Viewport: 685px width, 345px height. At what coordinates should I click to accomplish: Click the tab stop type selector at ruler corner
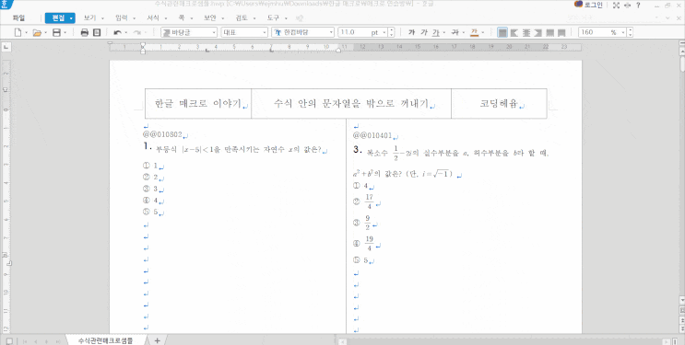tap(6, 47)
